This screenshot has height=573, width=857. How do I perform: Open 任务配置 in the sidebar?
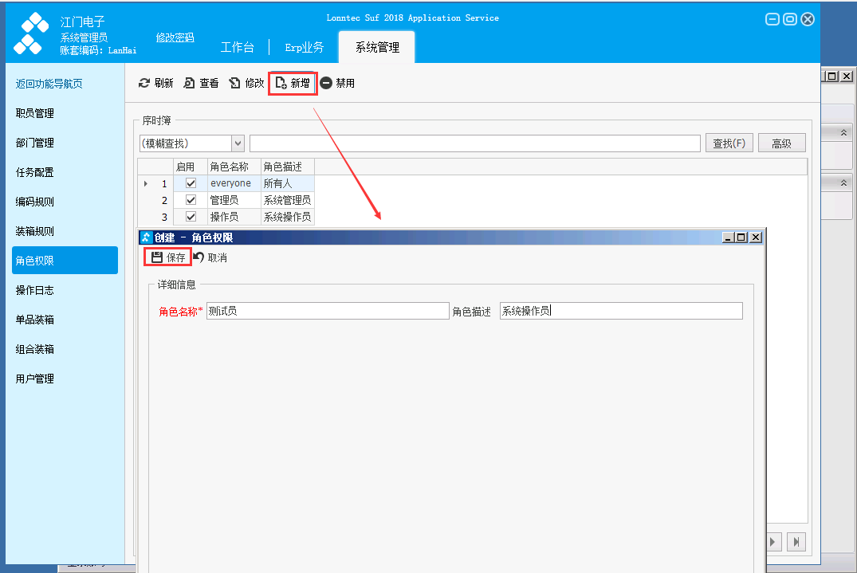(x=35, y=172)
